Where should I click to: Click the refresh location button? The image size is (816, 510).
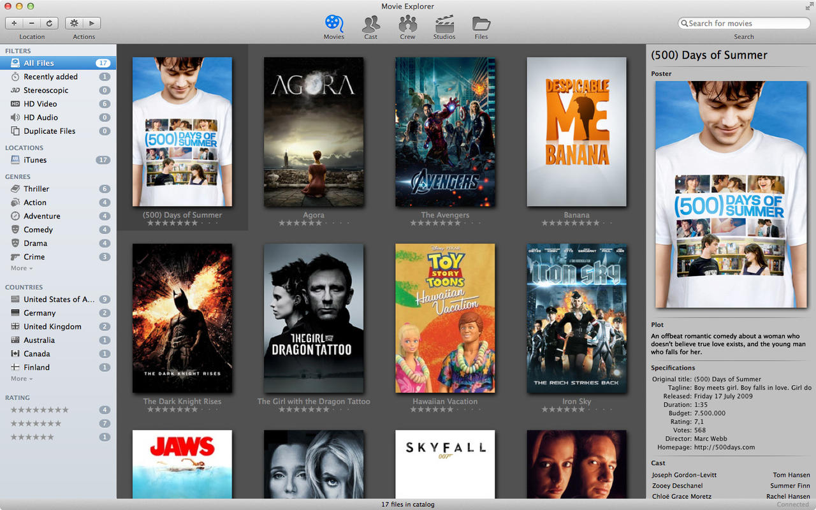tap(50, 23)
